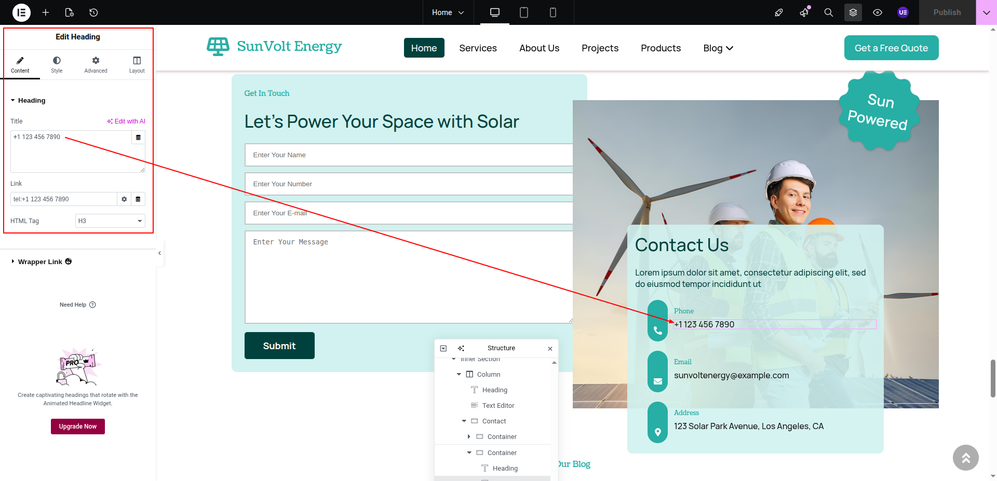Open the Home page selector dropdown
997x481 pixels.
coord(448,12)
